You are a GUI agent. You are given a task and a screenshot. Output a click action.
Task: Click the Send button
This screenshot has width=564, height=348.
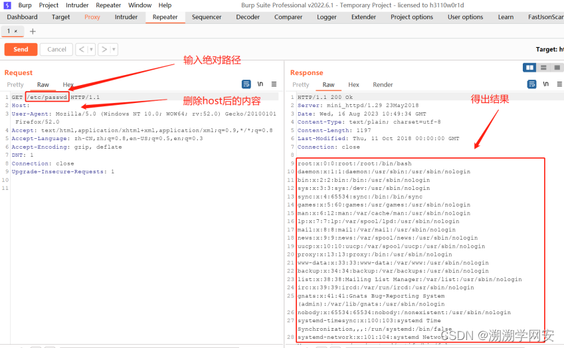[x=21, y=49]
